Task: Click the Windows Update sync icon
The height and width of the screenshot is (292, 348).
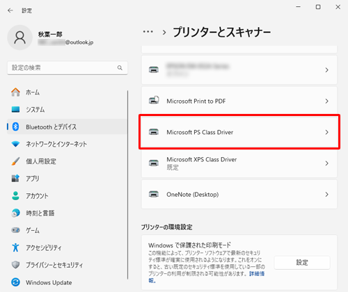Action: pos(15,282)
